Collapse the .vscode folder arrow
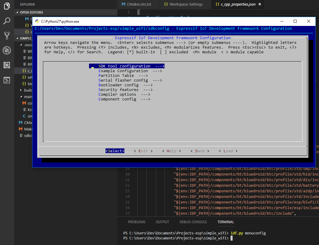319x245 pixels. (x=21, y=45)
